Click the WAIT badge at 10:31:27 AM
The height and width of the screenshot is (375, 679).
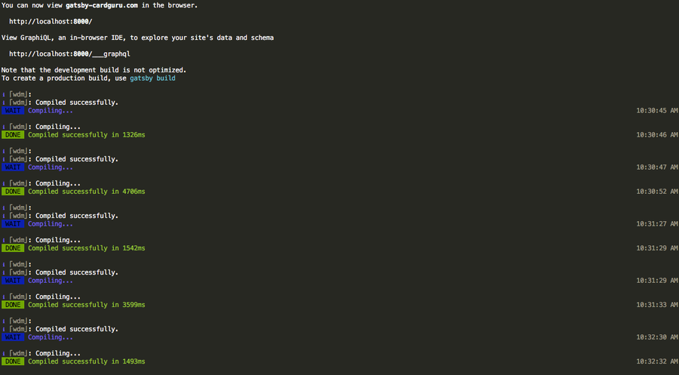[13, 223]
